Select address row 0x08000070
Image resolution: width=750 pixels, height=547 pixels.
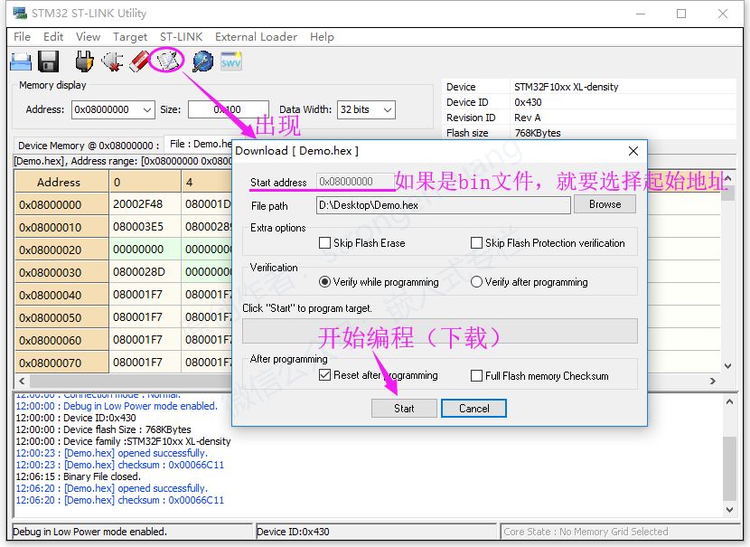click(x=61, y=363)
